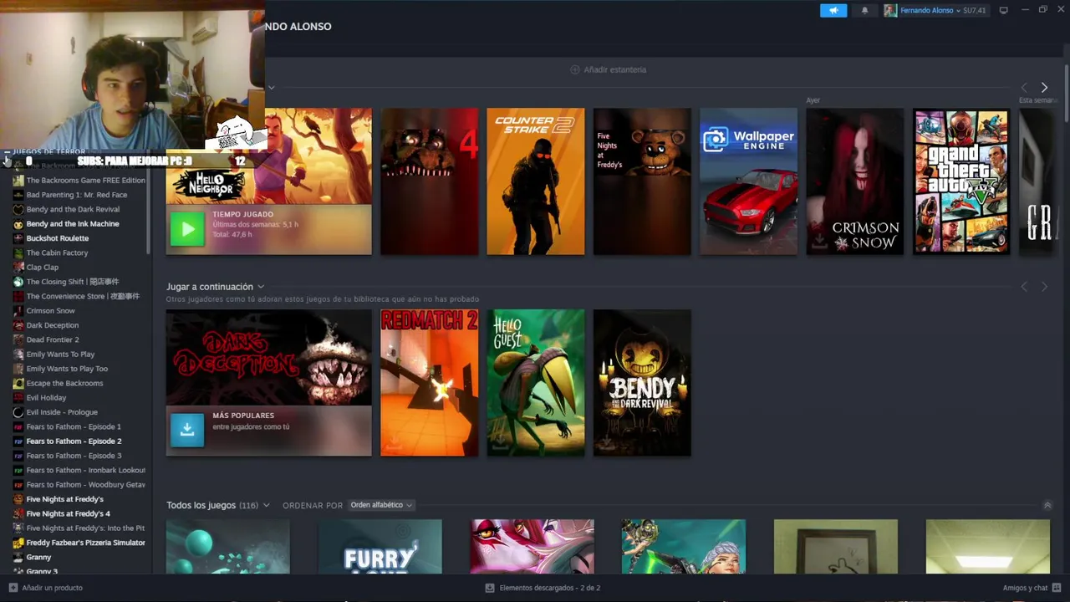This screenshot has height=602, width=1070.
Task: Click the sidebar game list scrollbar
Action: click(149, 209)
